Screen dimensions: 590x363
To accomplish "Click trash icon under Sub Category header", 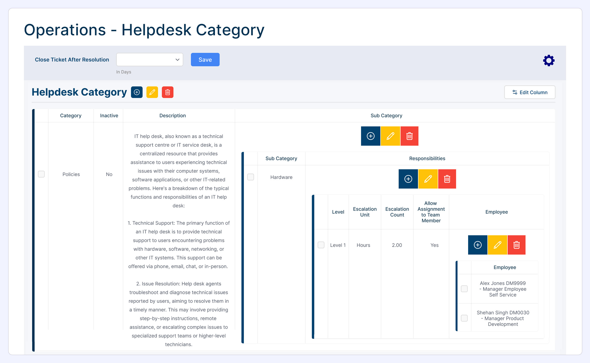I will pos(409,136).
